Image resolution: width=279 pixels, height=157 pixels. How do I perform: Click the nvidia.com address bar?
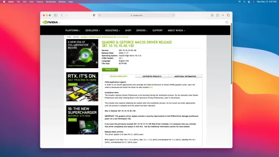(x=136, y=15)
